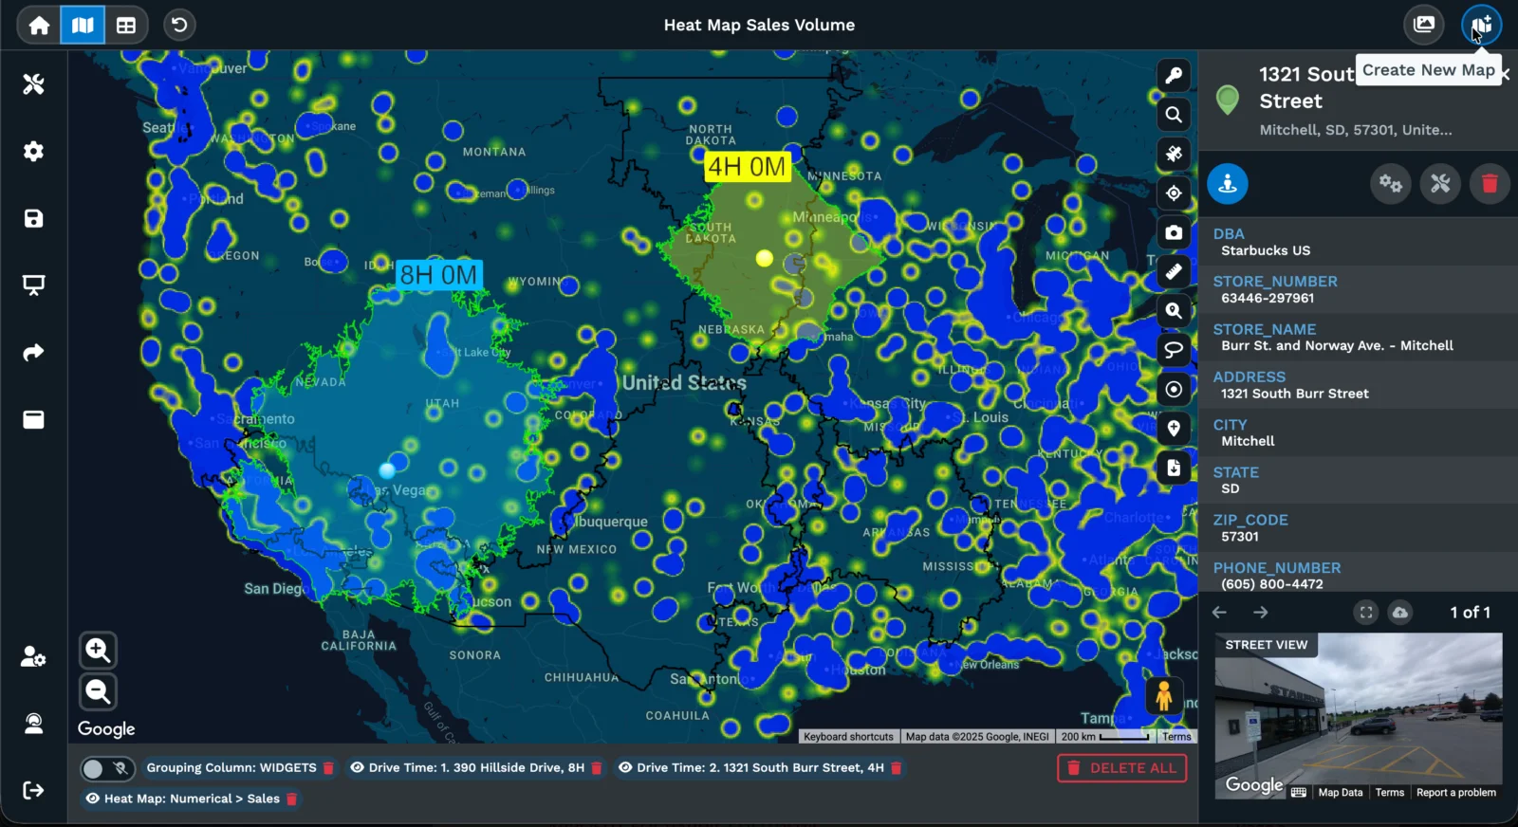This screenshot has height=827, width=1518.
Task: Open the map search magnifier tool
Action: (1174, 115)
